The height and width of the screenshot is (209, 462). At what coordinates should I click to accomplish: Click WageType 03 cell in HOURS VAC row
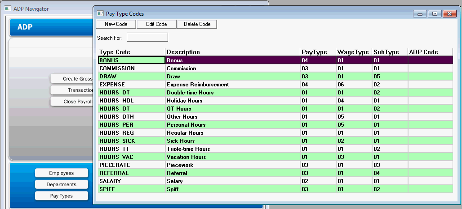354,157
